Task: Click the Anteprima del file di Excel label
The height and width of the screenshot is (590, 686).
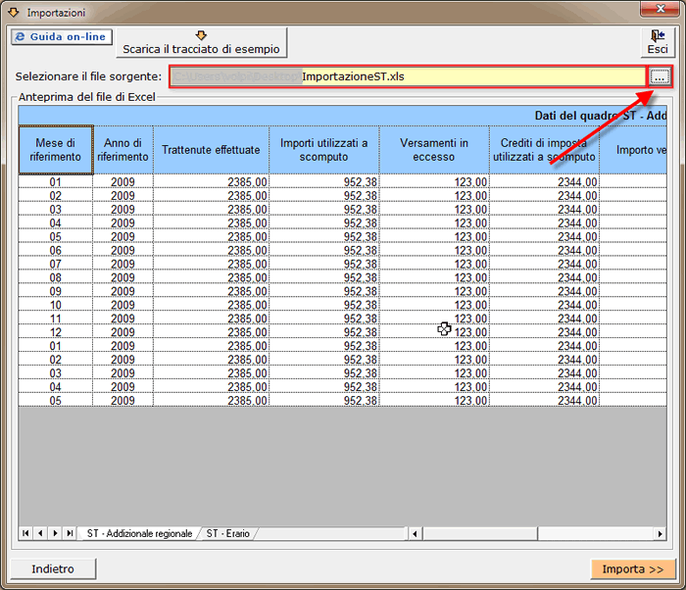Action: click(x=87, y=97)
